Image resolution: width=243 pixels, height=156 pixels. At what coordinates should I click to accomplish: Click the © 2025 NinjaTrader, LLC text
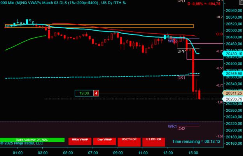[22, 143]
